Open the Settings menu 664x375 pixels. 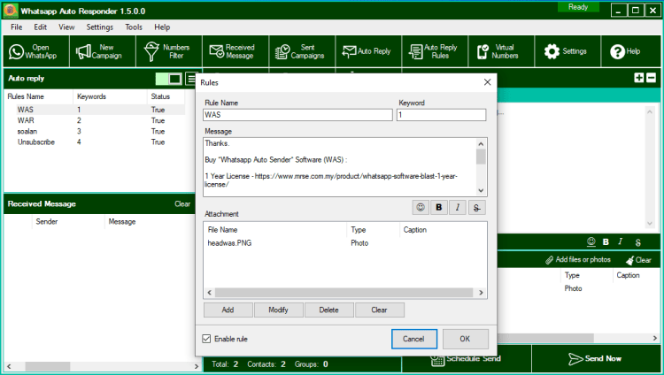[x=99, y=27]
